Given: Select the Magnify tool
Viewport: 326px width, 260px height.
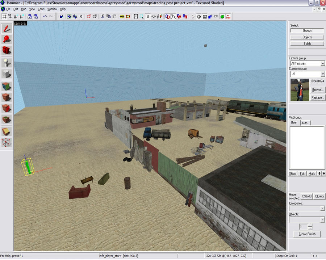Looking at the screenshot, I should [7, 39].
